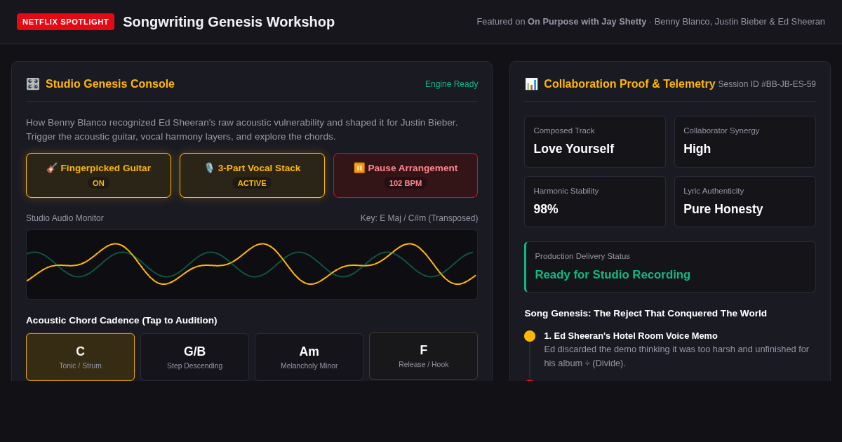The image size is (842, 442).
Task: Click the Collaboration Proof & Telemetry heading
Action: [629, 84]
